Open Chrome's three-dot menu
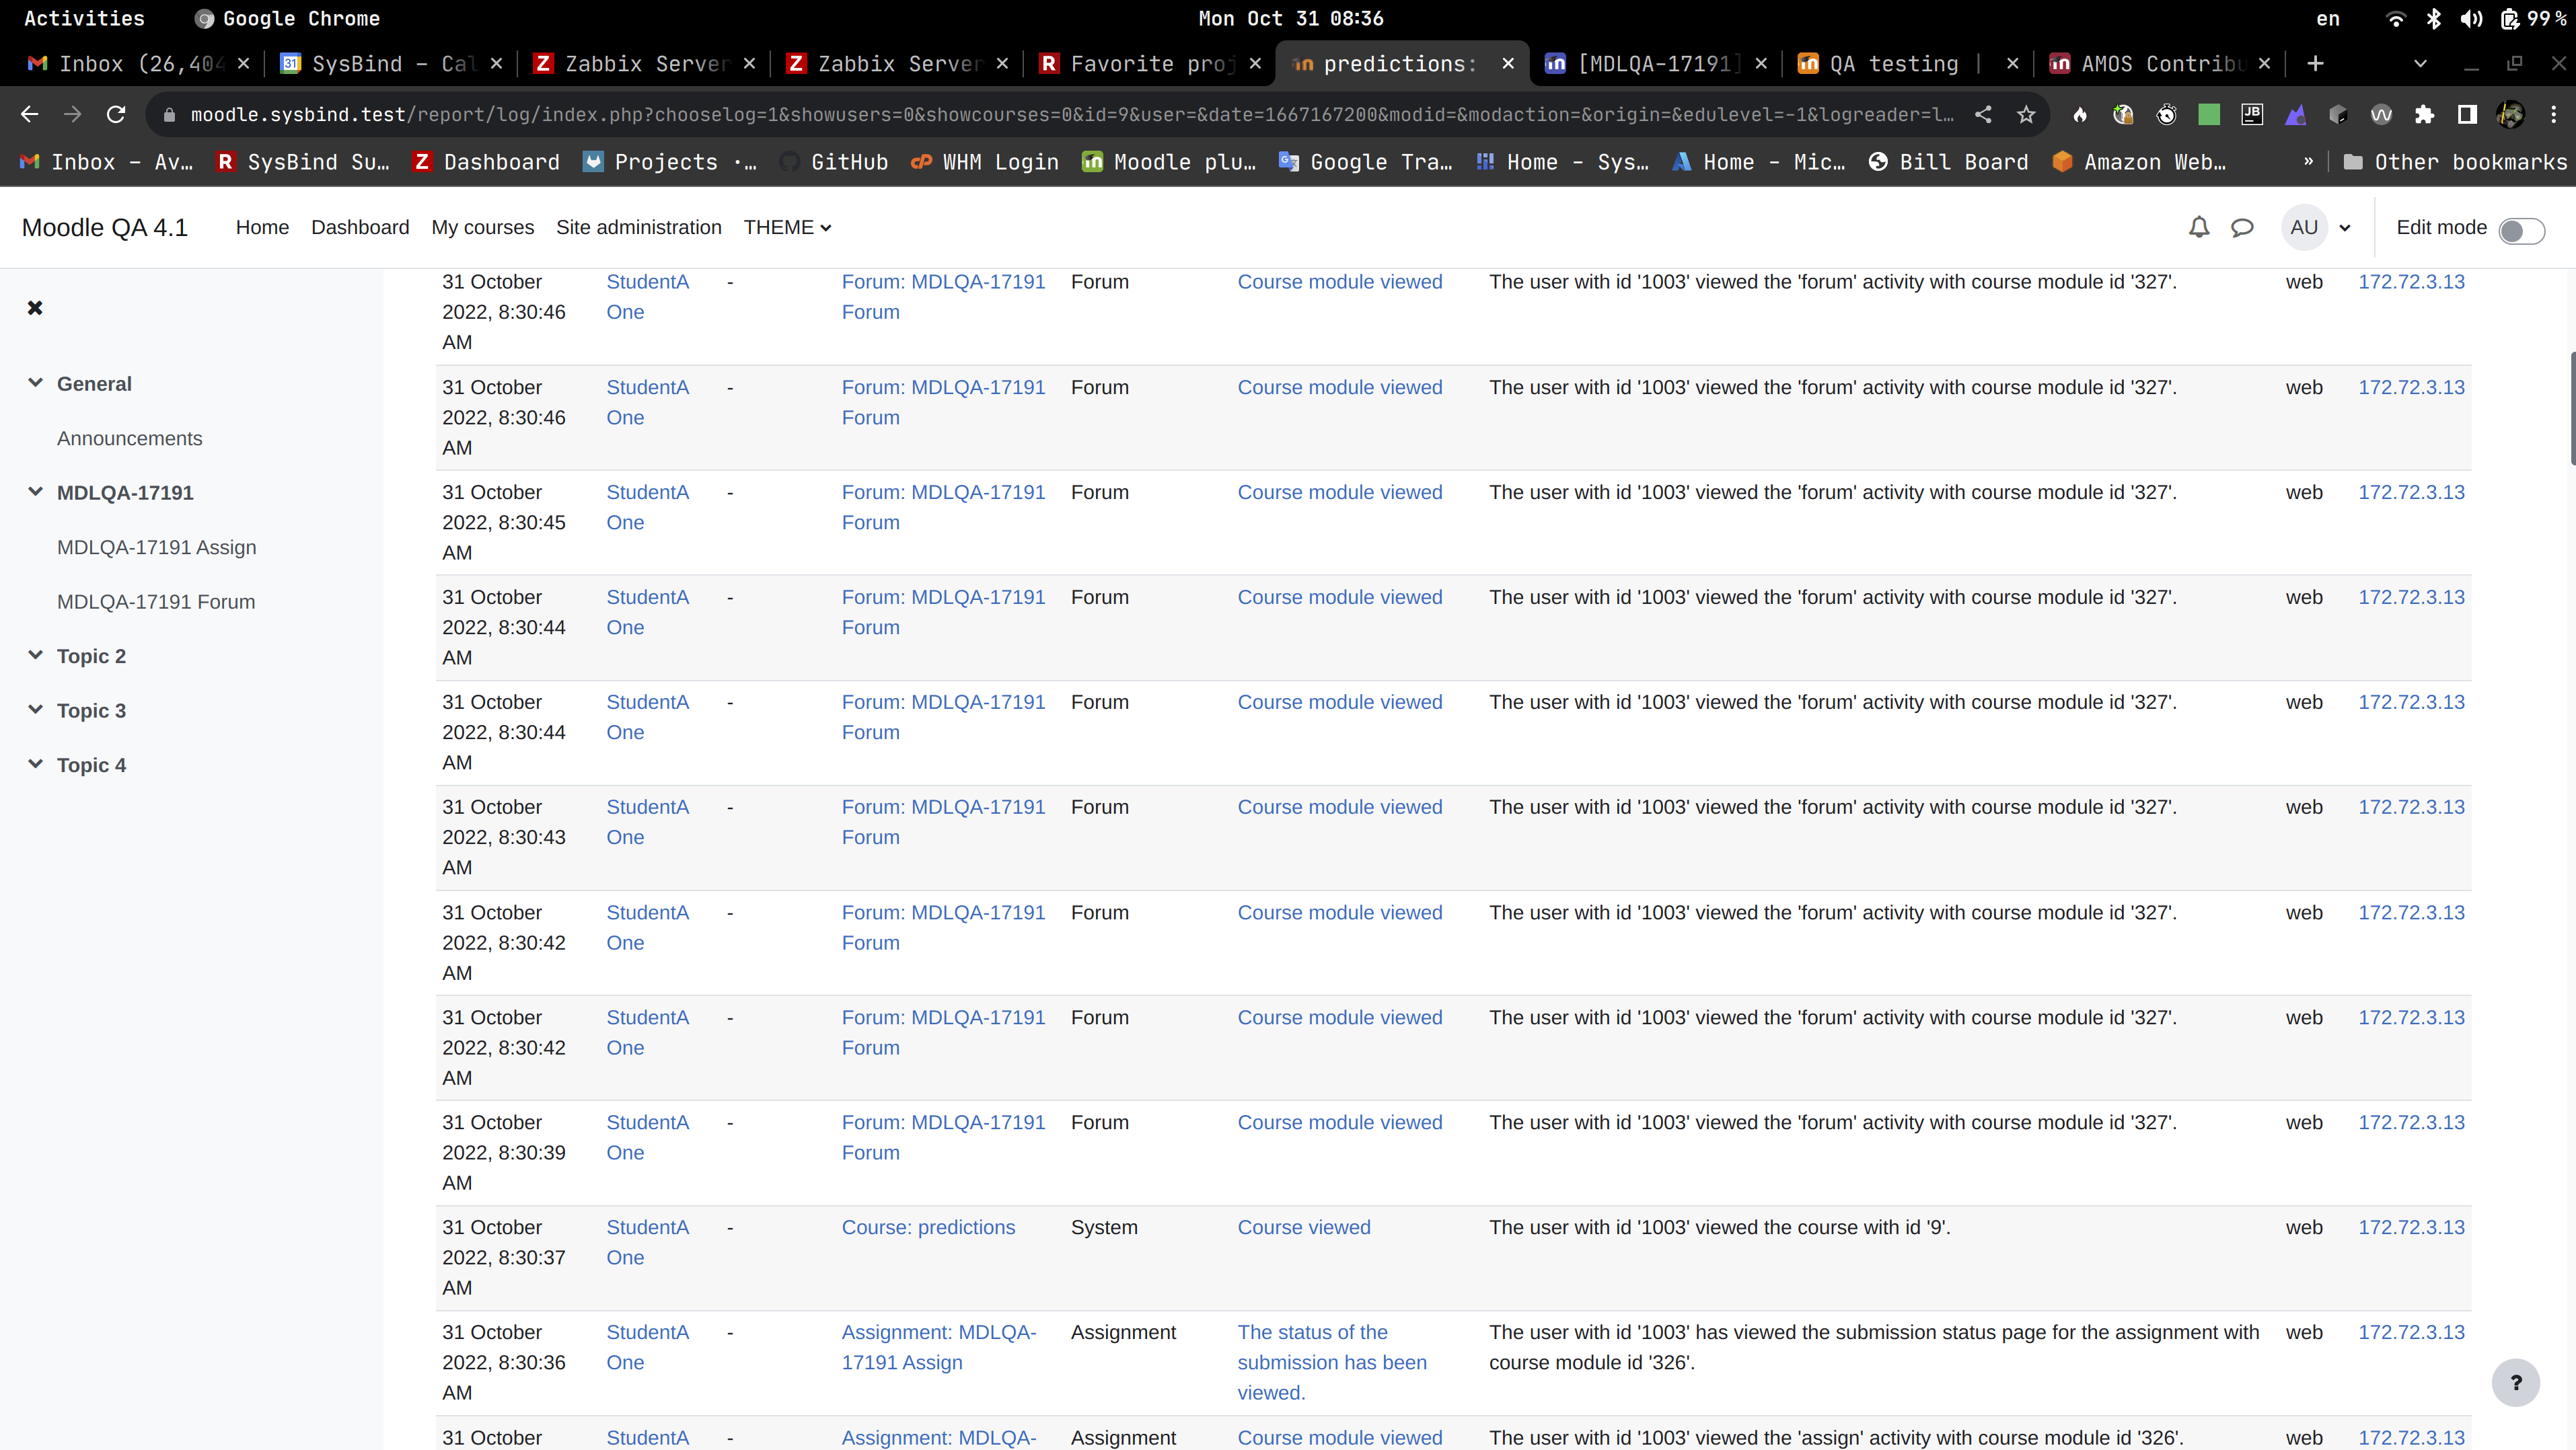This screenshot has height=1450, width=2576. click(x=2553, y=115)
